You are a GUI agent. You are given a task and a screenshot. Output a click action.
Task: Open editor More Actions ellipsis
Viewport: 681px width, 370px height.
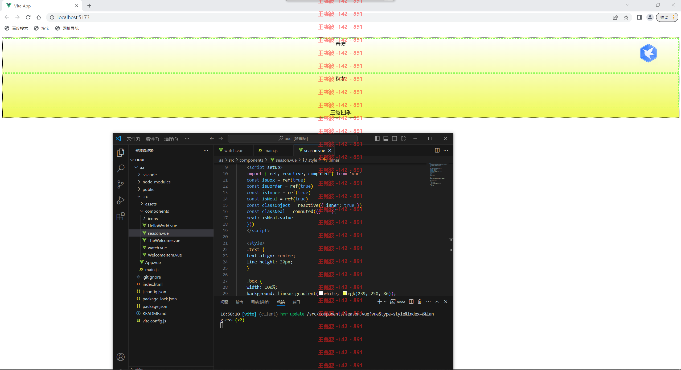click(446, 150)
